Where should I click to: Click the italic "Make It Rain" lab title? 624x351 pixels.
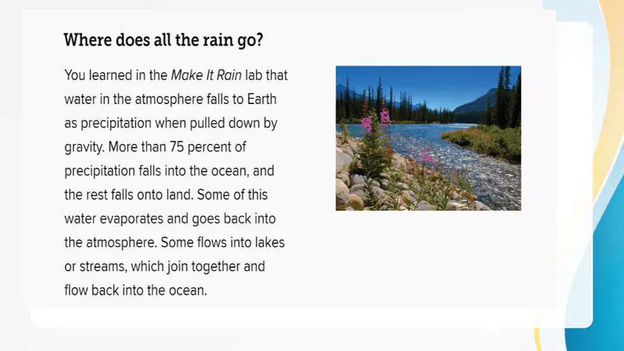pyautogui.click(x=206, y=75)
